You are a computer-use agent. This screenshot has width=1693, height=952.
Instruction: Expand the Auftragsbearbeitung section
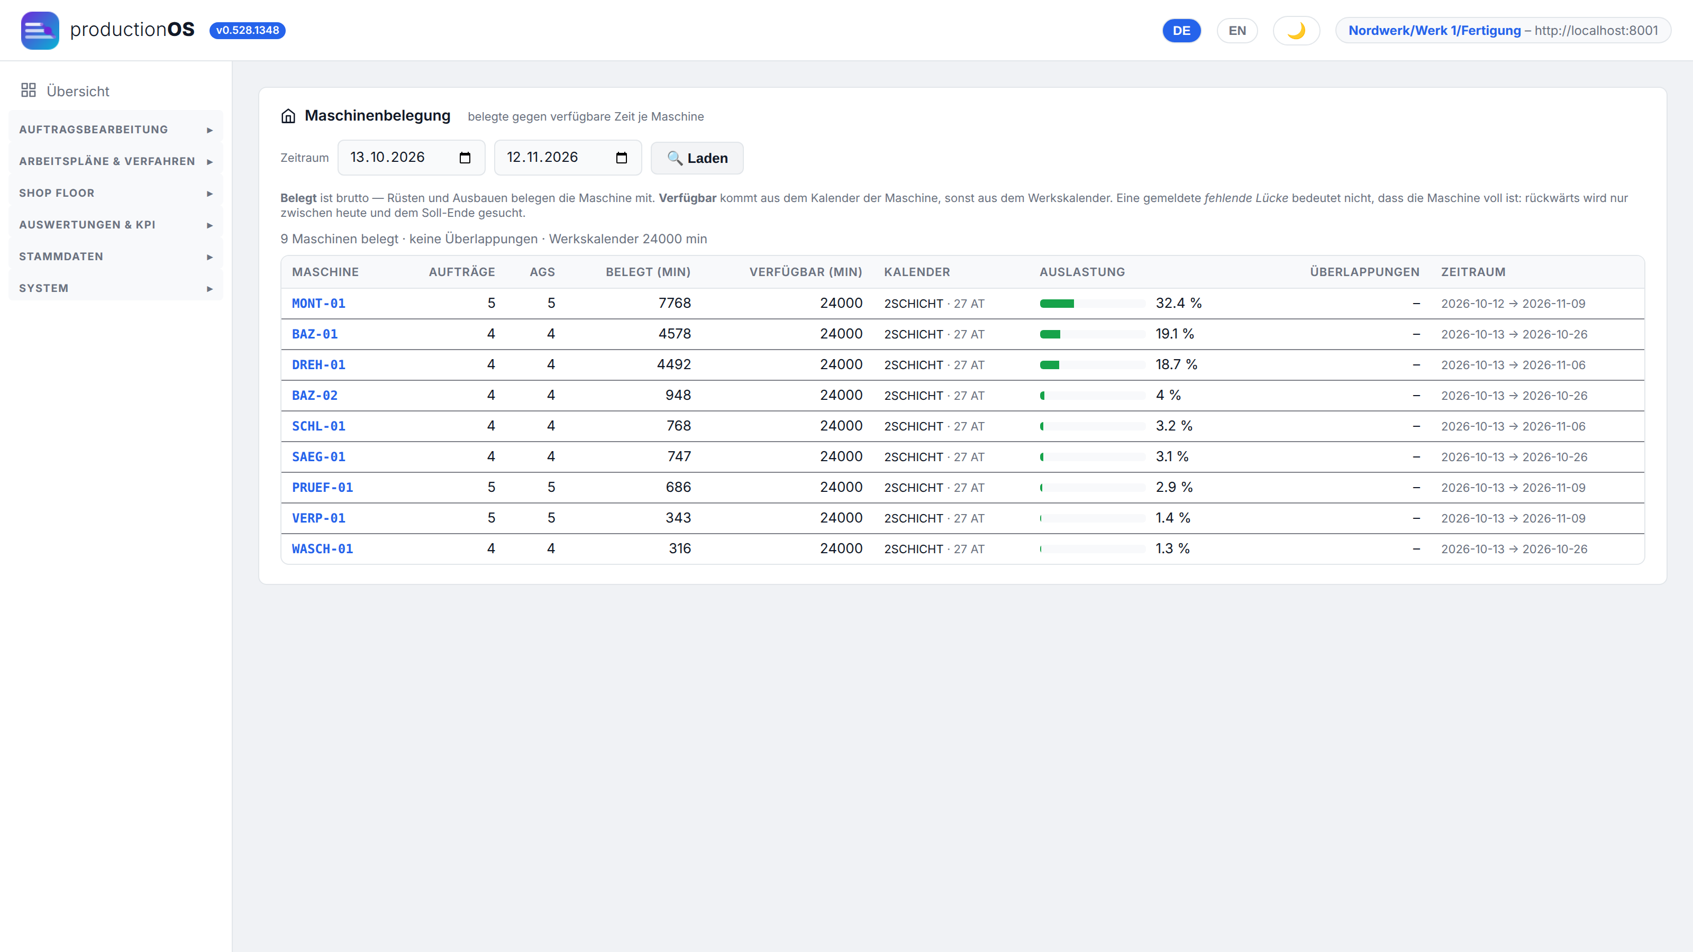pos(116,130)
